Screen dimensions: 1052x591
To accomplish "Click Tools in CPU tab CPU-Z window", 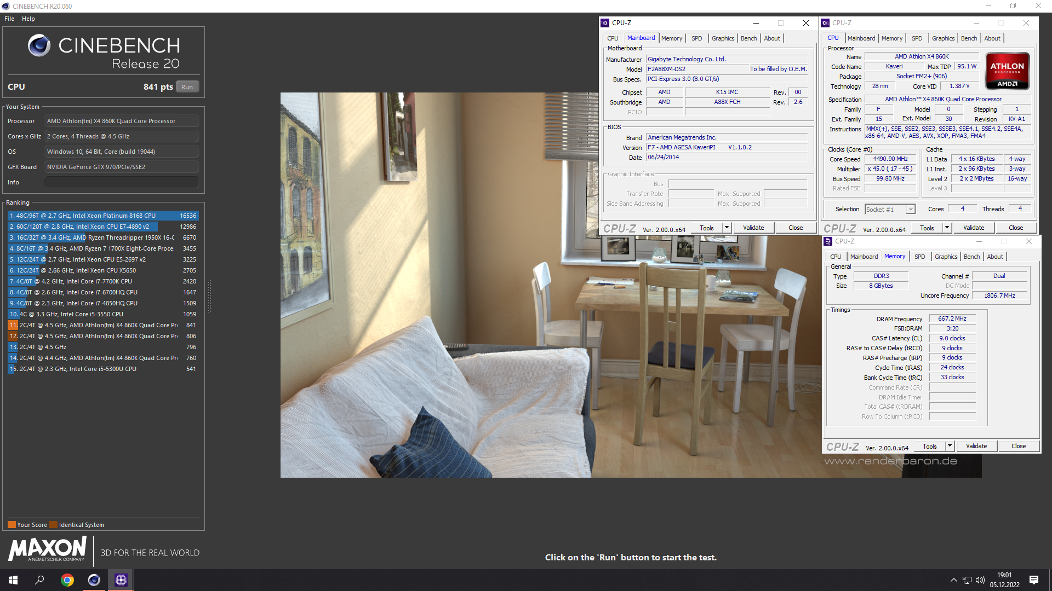I will [927, 228].
